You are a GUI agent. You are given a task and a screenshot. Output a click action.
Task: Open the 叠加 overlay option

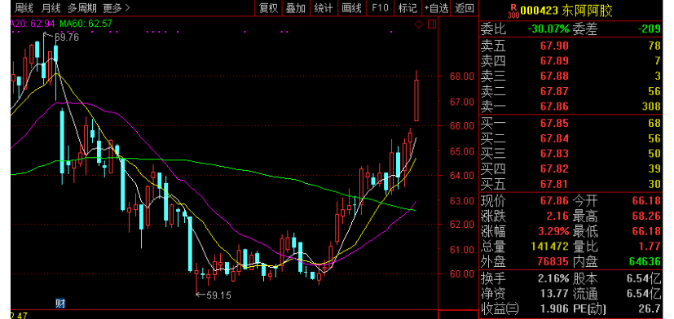(296, 7)
